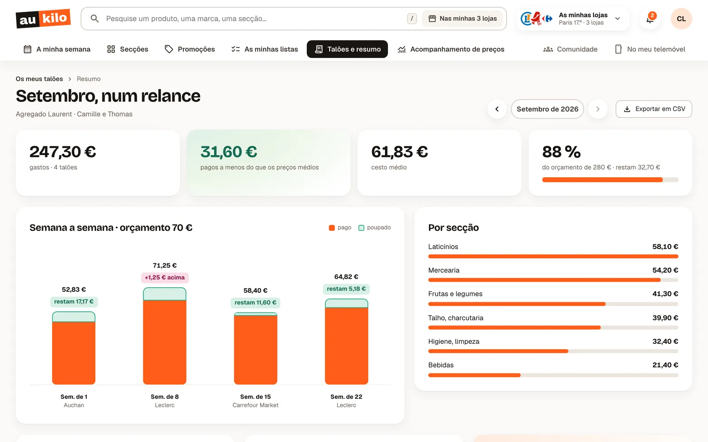This screenshot has height=442, width=708.
Task: Open As minhas listas
Action: pyautogui.click(x=265, y=49)
